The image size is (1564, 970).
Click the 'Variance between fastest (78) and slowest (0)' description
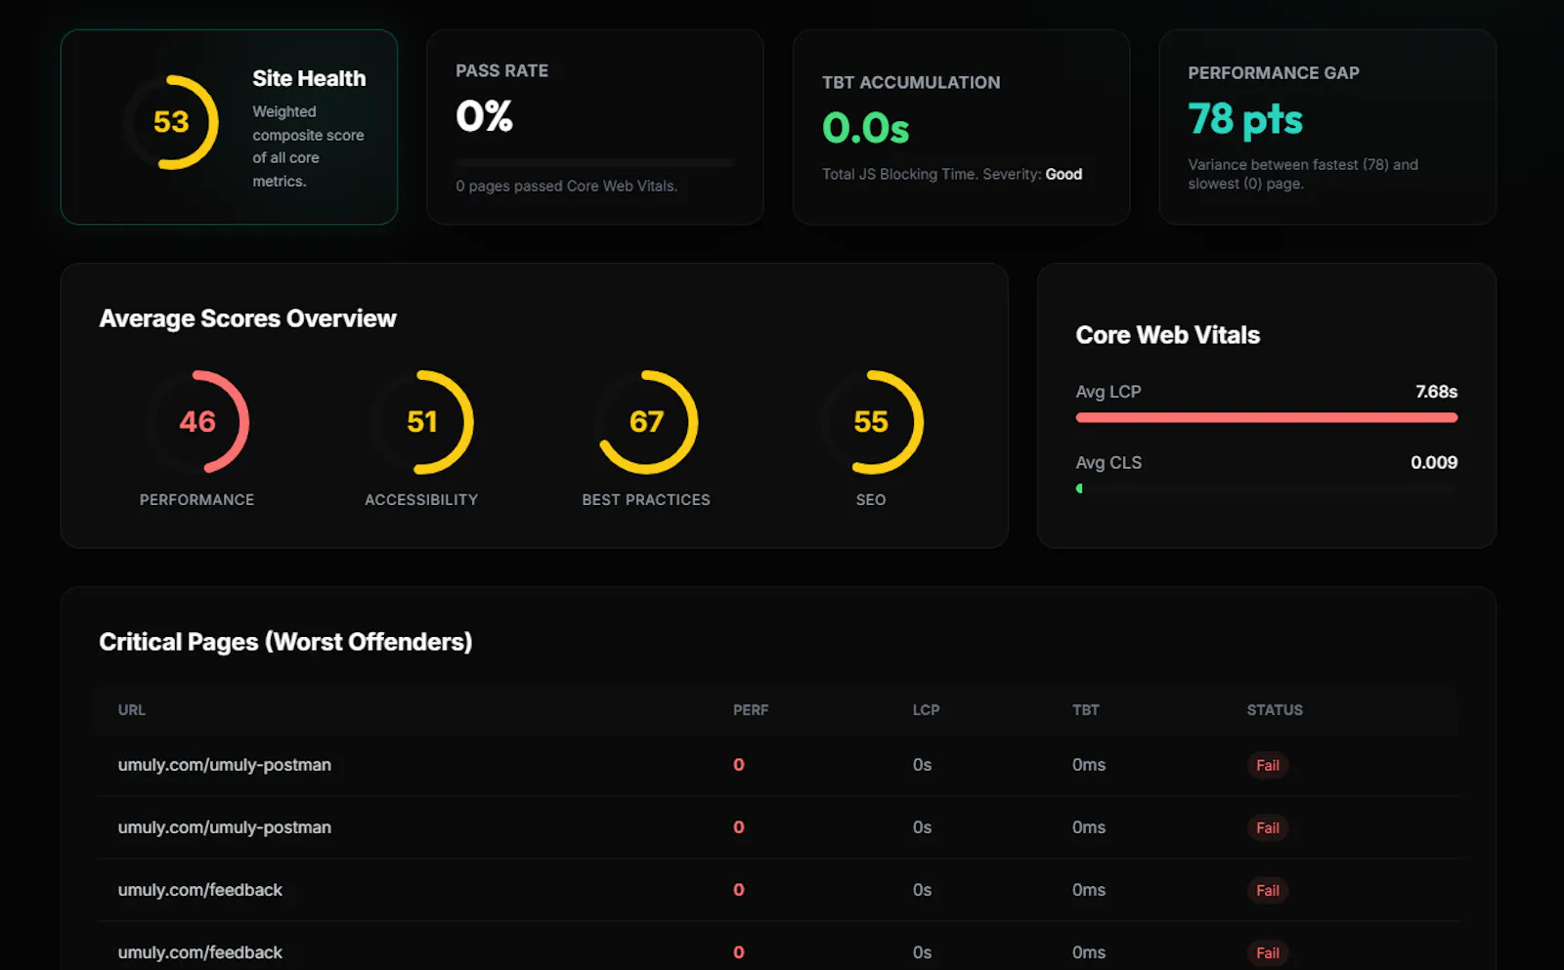click(1303, 174)
